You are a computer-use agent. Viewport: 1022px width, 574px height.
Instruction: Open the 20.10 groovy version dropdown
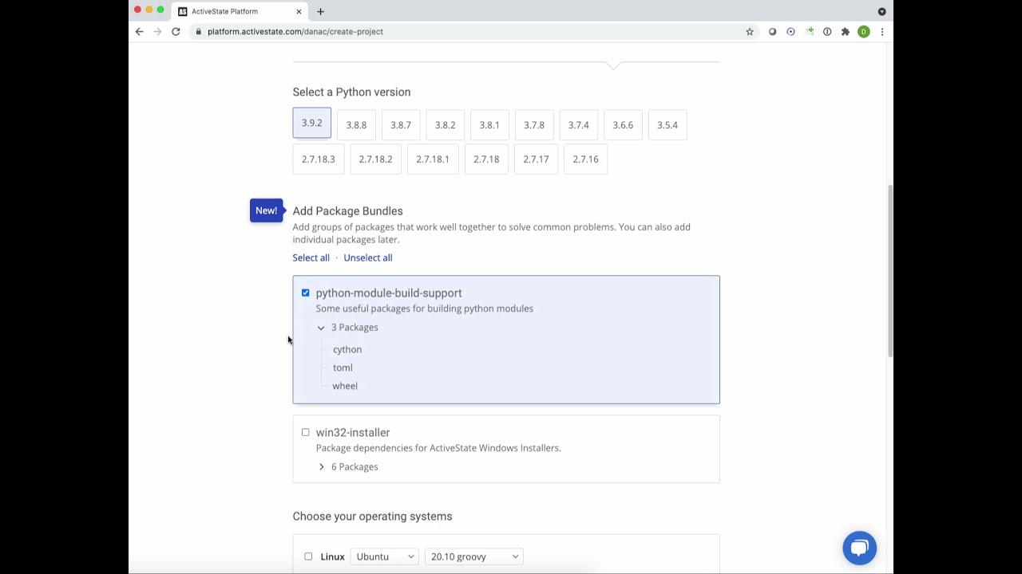(x=474, y=556)
